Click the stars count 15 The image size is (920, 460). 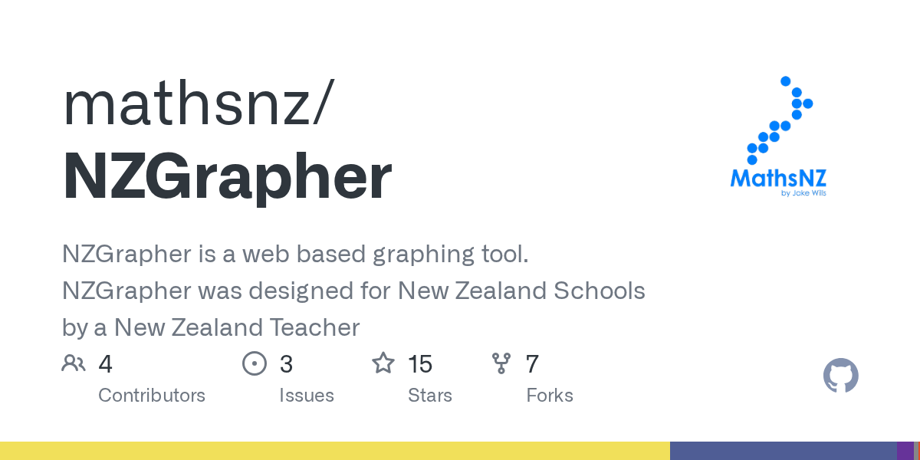point(420,364)
